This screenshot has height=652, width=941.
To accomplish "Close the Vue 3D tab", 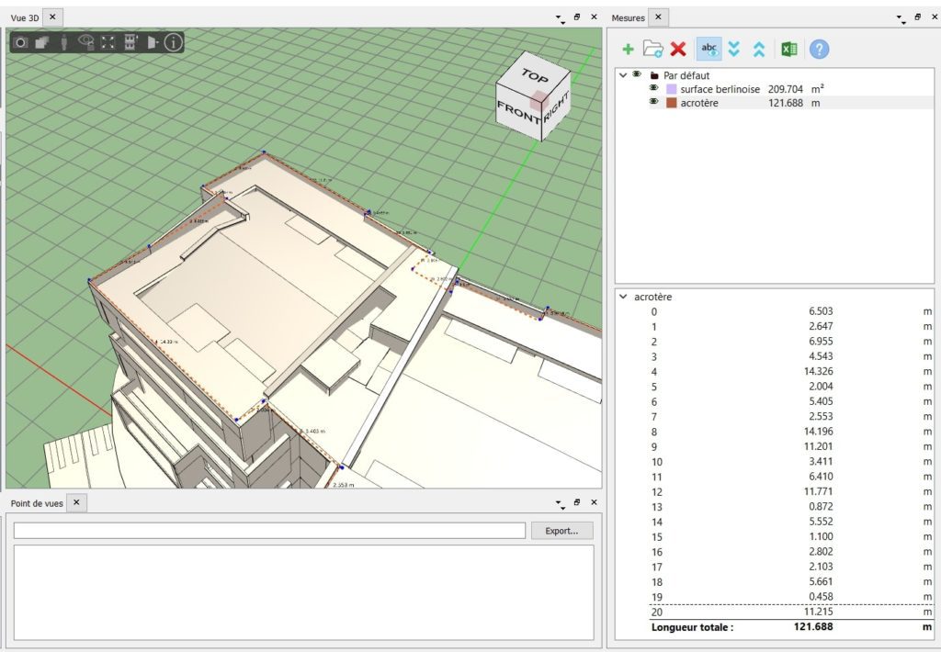I will click(x=52, y=17).
